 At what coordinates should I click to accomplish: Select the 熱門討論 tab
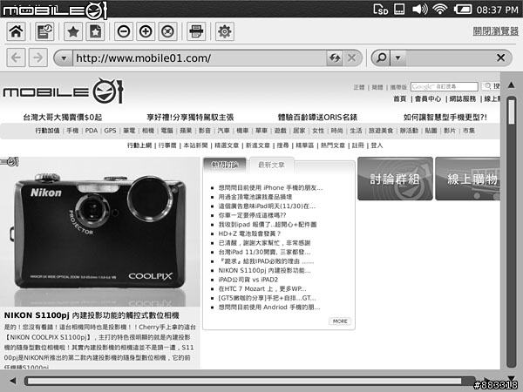225,165
